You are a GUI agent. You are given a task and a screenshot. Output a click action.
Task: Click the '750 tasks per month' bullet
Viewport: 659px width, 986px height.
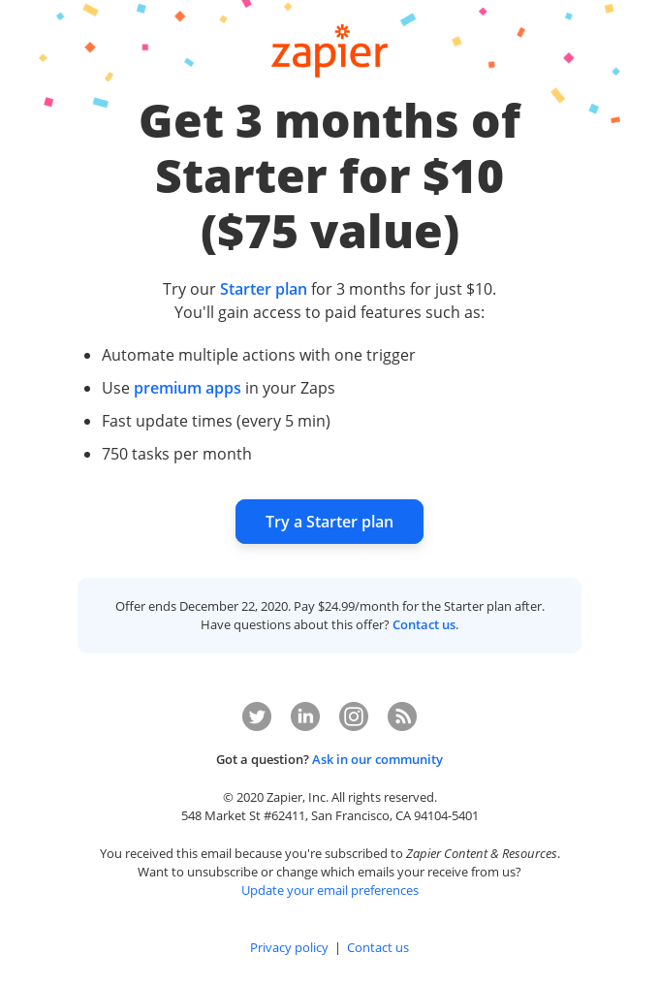coord(176,454)
